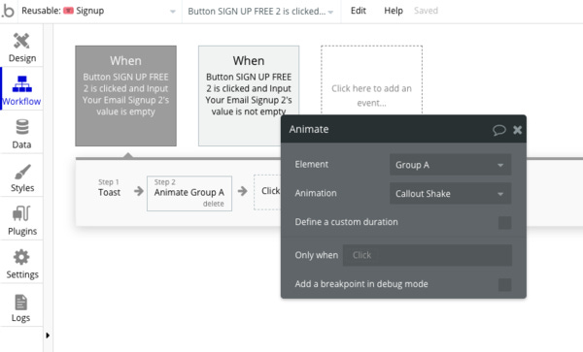Open the Edit menu
Image resolution: width=583 pixels, height=352 pixels.
point(358,11)
